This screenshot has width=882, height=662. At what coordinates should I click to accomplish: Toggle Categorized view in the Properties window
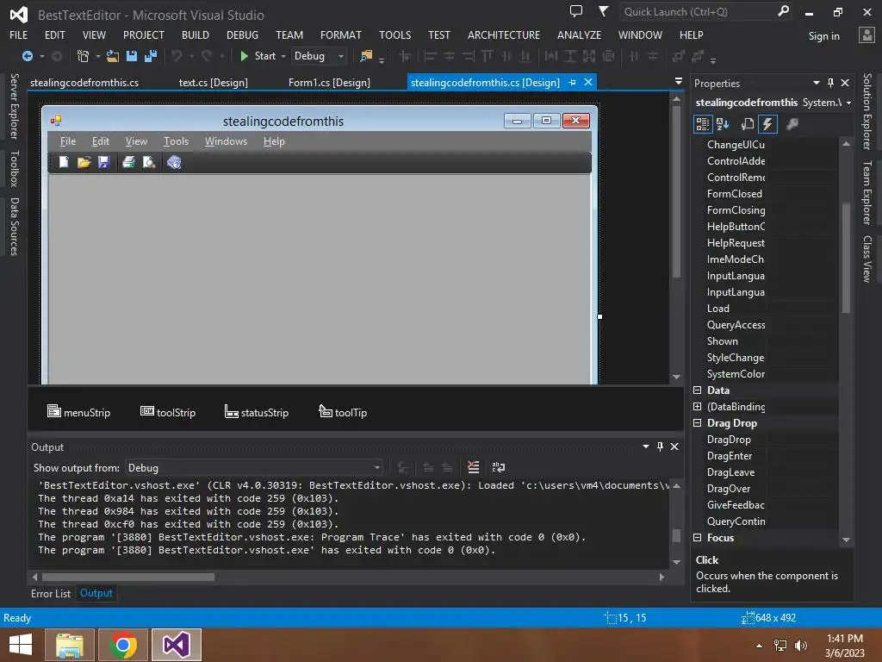[703, 124]
